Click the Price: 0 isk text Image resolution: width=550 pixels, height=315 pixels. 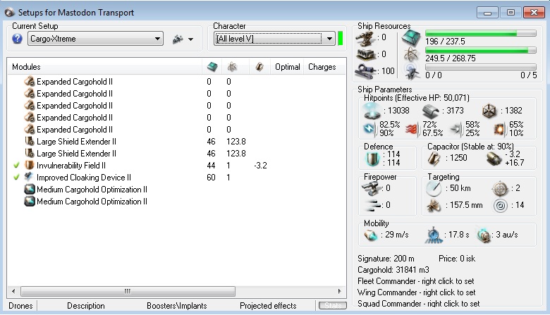(x=457, y=259)
